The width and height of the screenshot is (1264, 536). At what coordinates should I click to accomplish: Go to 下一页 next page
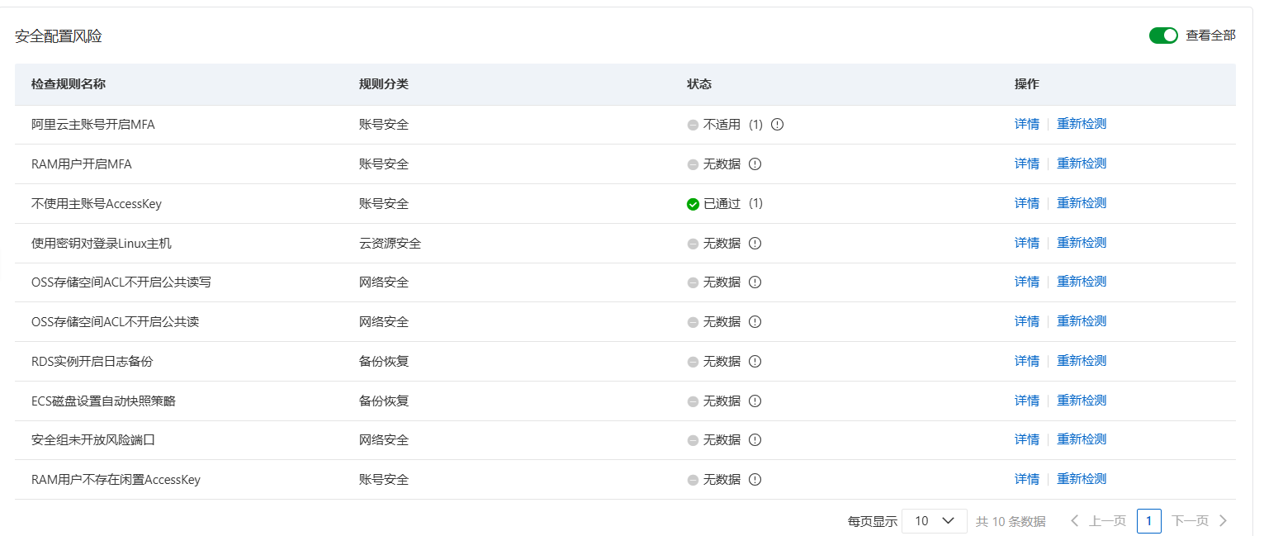click(1200, 521)
